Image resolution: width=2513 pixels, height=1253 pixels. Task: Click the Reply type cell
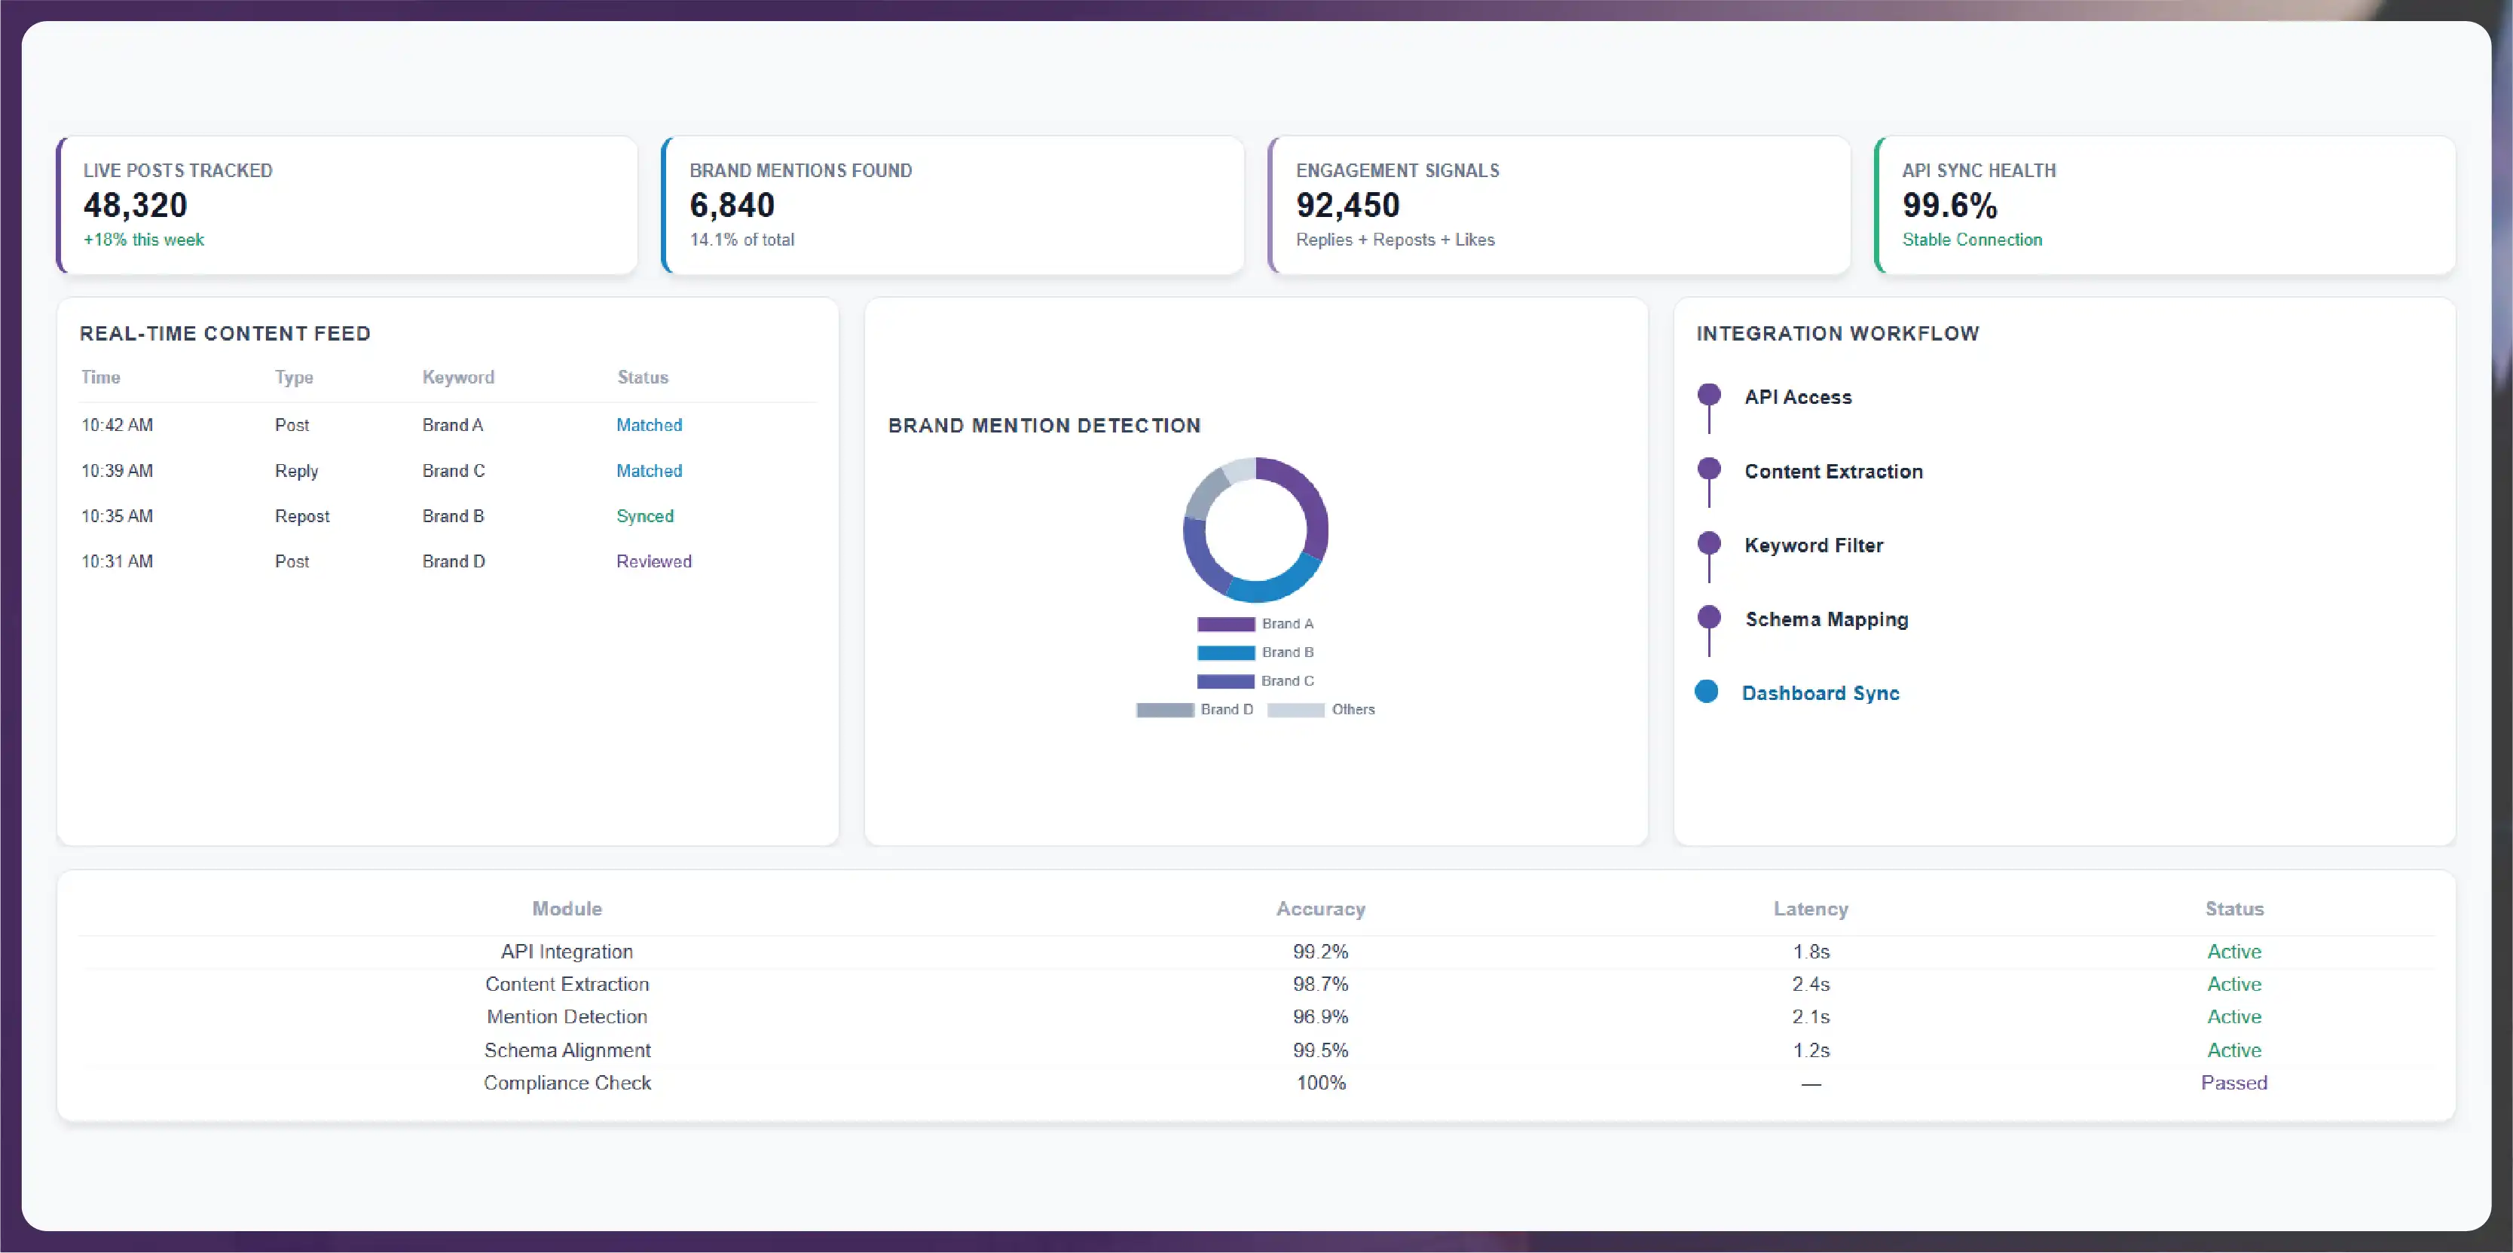click(297, 471)
